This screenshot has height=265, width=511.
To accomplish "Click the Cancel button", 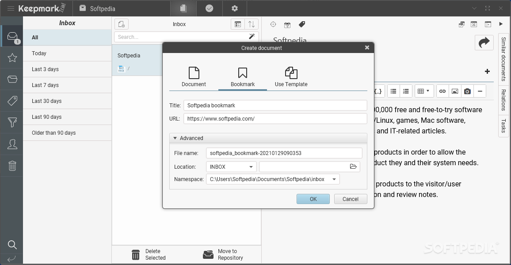I will tap(351, 199).
